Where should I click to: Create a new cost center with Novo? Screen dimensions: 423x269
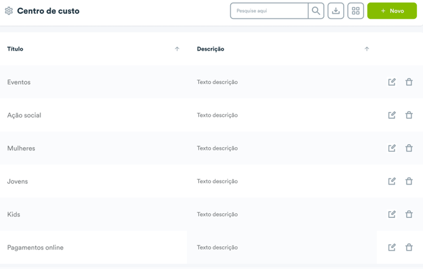(392, 11)
